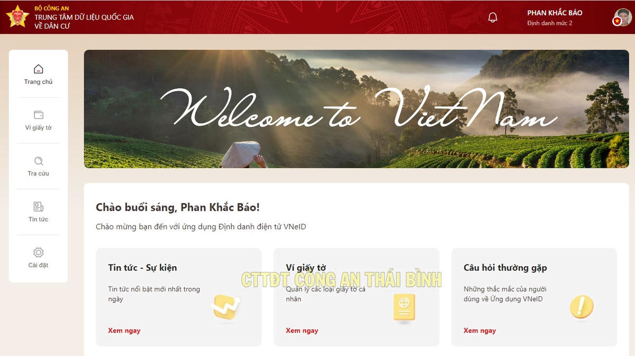The width and height of the screenshot is (635, 356).
Task: Open the notification bell
Action: 493,17
